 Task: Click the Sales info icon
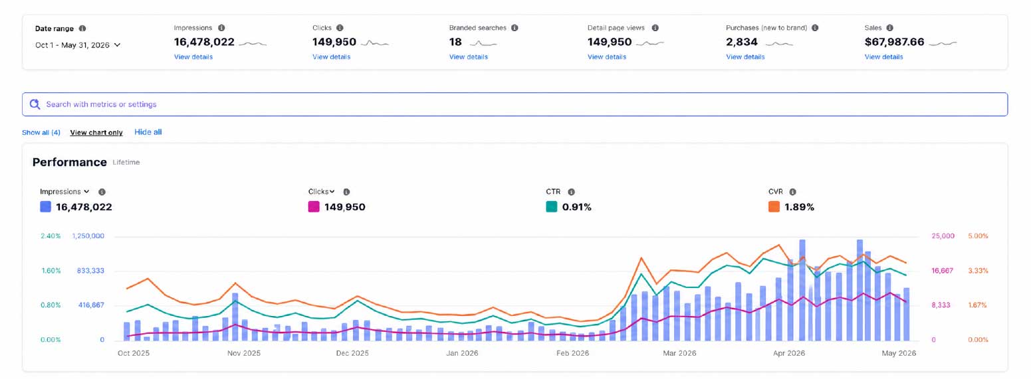click(x=889, y=28)
